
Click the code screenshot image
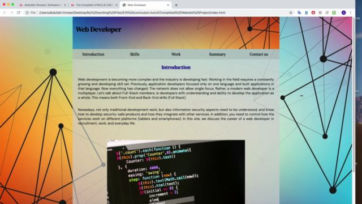pyautogui.click(x=176, y=172)
